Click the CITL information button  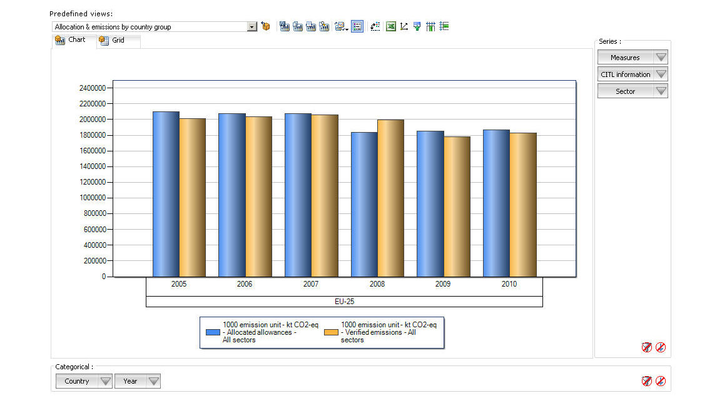coord(625,74)
